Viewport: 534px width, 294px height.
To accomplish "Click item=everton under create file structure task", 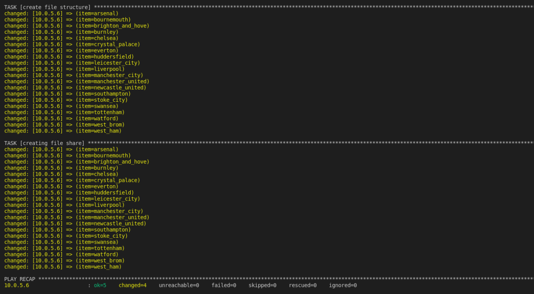I will pyautogui.click(x=97, y=50).
